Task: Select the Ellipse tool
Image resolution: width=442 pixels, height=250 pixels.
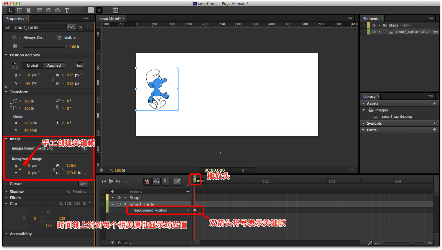Action: tap(58, 10)
